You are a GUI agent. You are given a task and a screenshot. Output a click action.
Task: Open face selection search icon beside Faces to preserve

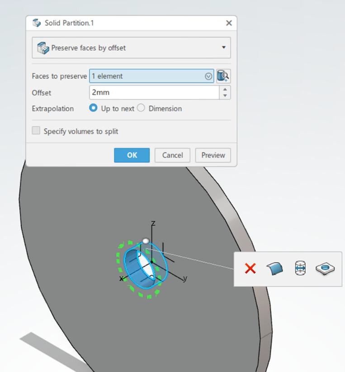(223, 76)
